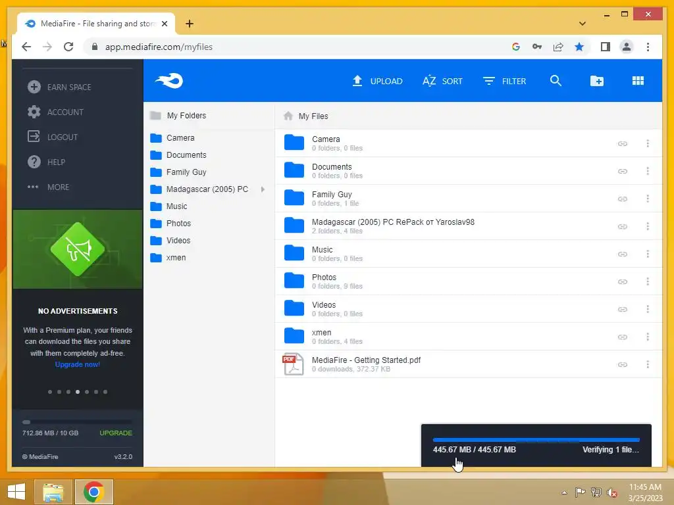Screen dimensions: 674x505
Task: Open options menu for Madagascar folder row
Action: click(x=648, y=226)
